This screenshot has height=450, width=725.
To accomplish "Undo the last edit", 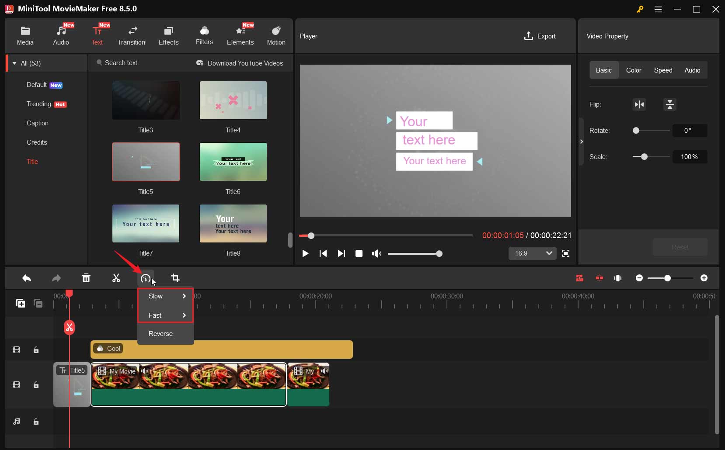I will click(27, 278).
